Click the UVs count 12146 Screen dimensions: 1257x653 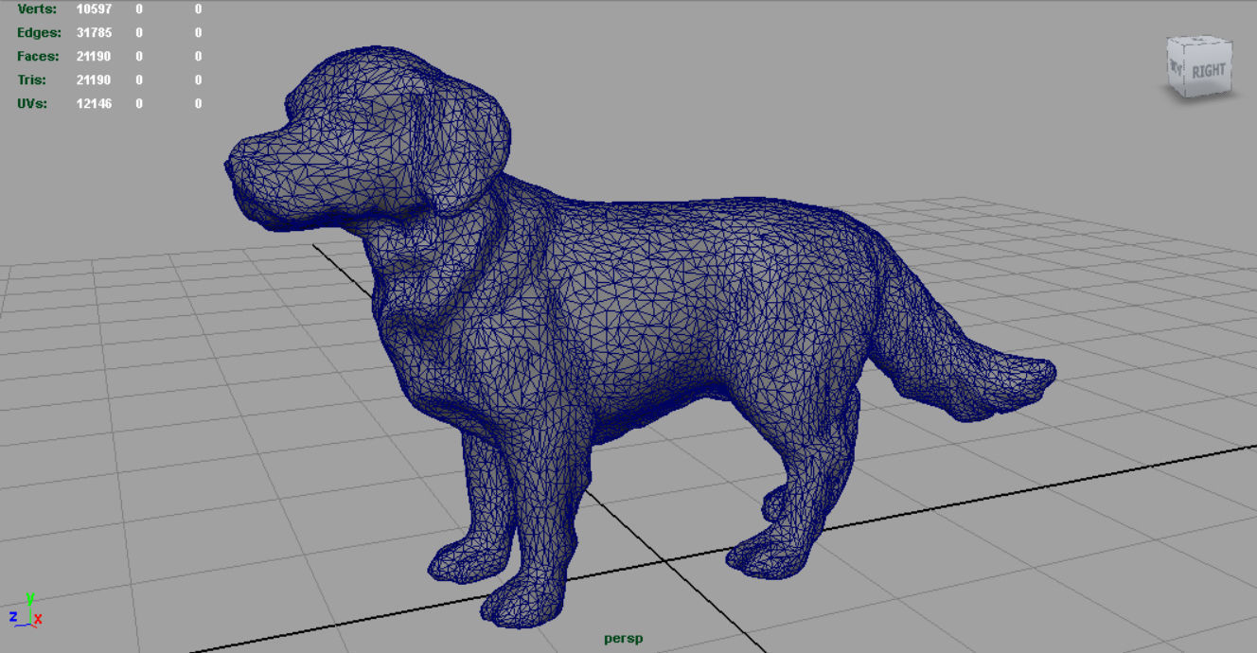tap(94, 103)
